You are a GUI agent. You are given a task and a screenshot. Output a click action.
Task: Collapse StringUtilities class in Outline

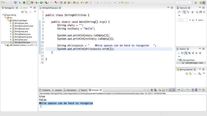(178, 60)
